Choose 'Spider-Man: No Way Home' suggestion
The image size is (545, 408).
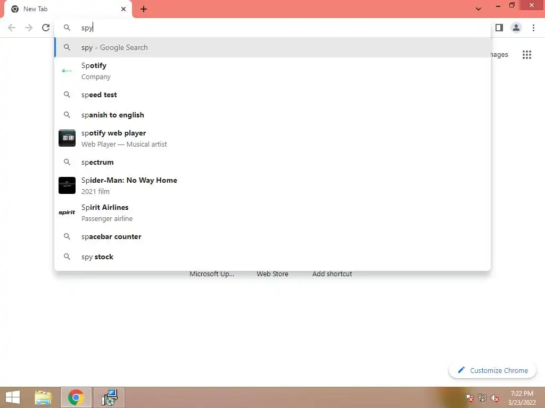[272, 185]
